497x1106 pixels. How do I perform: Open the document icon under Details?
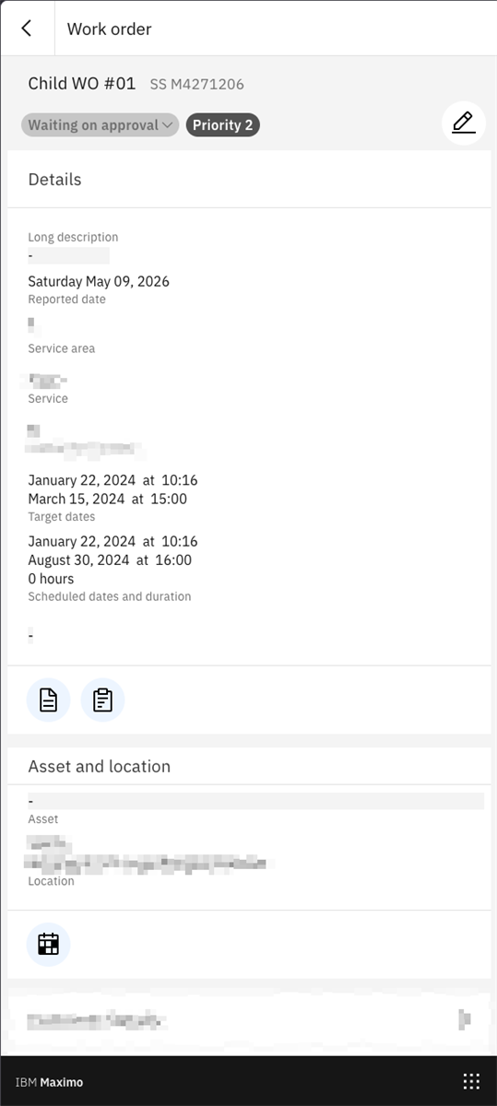pos(48,700)
